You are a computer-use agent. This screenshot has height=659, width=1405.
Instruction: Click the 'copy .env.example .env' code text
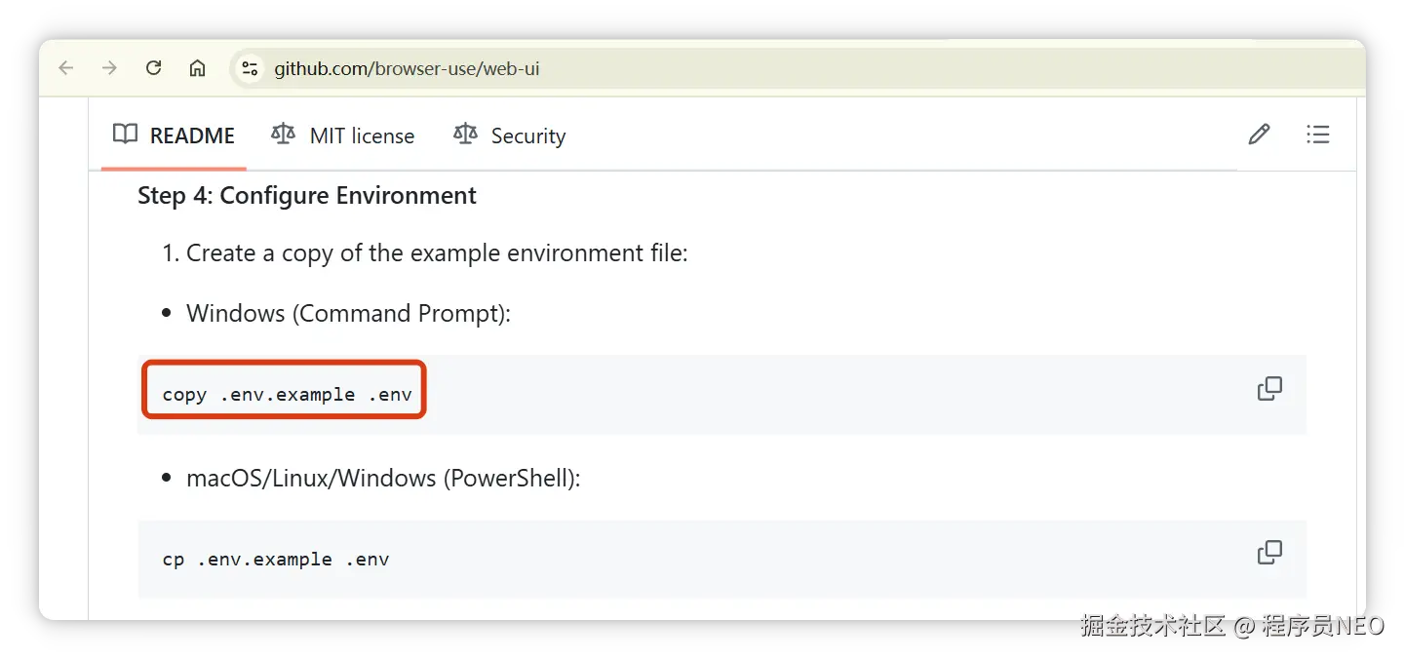287,395
